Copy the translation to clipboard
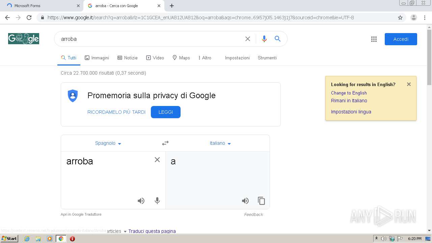The image size is (432, 243). tap(262, 201)
